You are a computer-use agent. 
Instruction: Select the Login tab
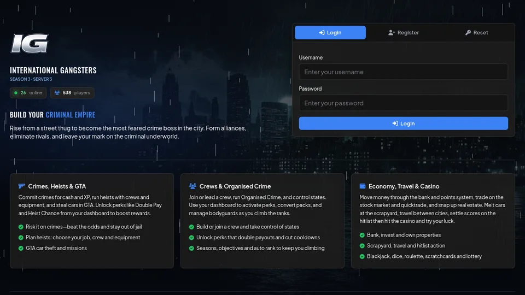pos(330,32)
